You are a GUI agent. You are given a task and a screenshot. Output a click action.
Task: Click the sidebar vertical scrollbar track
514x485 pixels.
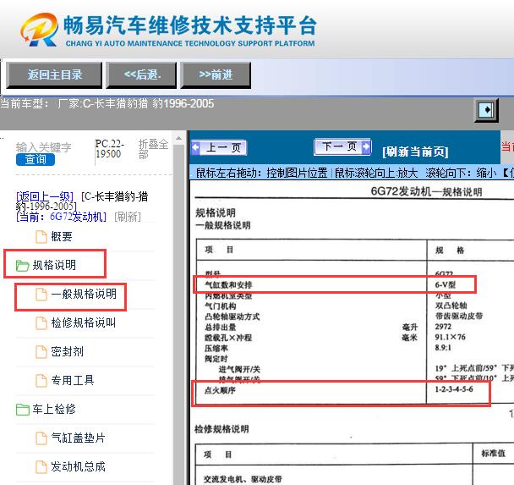click(178, 311)
